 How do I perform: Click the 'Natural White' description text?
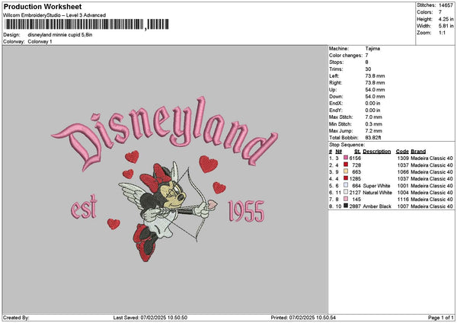pyautogui.click(x=378, y=193)
